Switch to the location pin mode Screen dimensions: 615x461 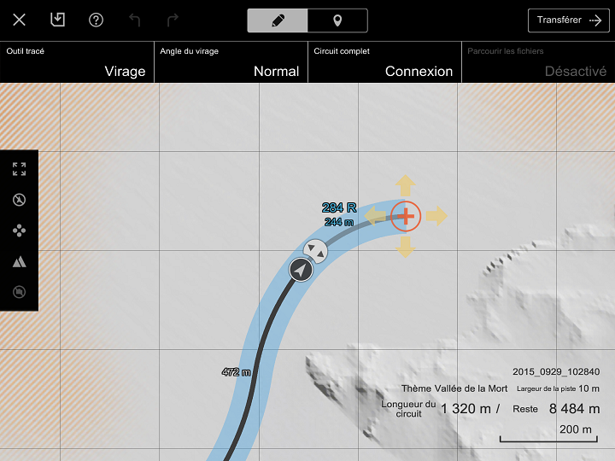tap(337, 20)
